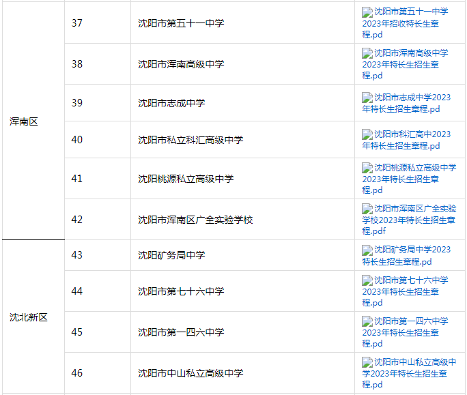Image resolution: width=467 pixels, height=395 pixels.
Task: Open 沈阳市浑南高级中学2023年特长生招生章程 link
Action: [405, 64]
